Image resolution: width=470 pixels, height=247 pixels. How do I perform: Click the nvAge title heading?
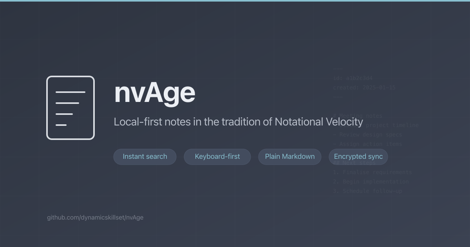[x=154, y=93]
